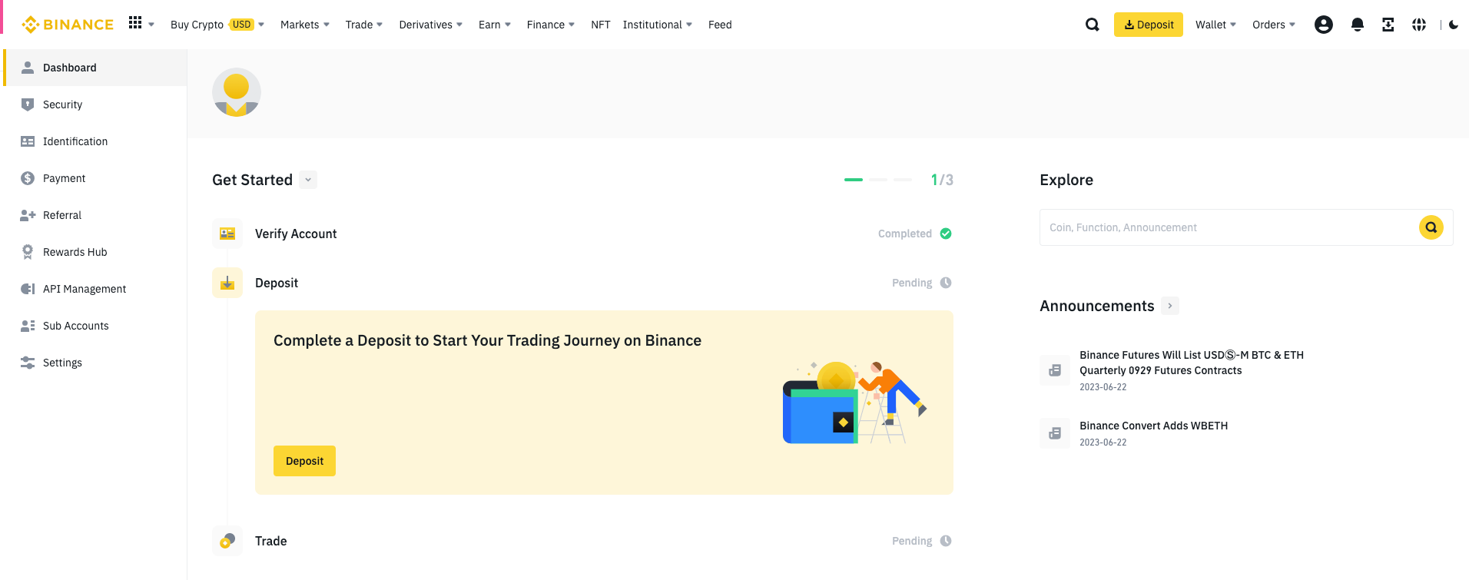Click the Deposit Pending clock icon

[x=946, y=283]
